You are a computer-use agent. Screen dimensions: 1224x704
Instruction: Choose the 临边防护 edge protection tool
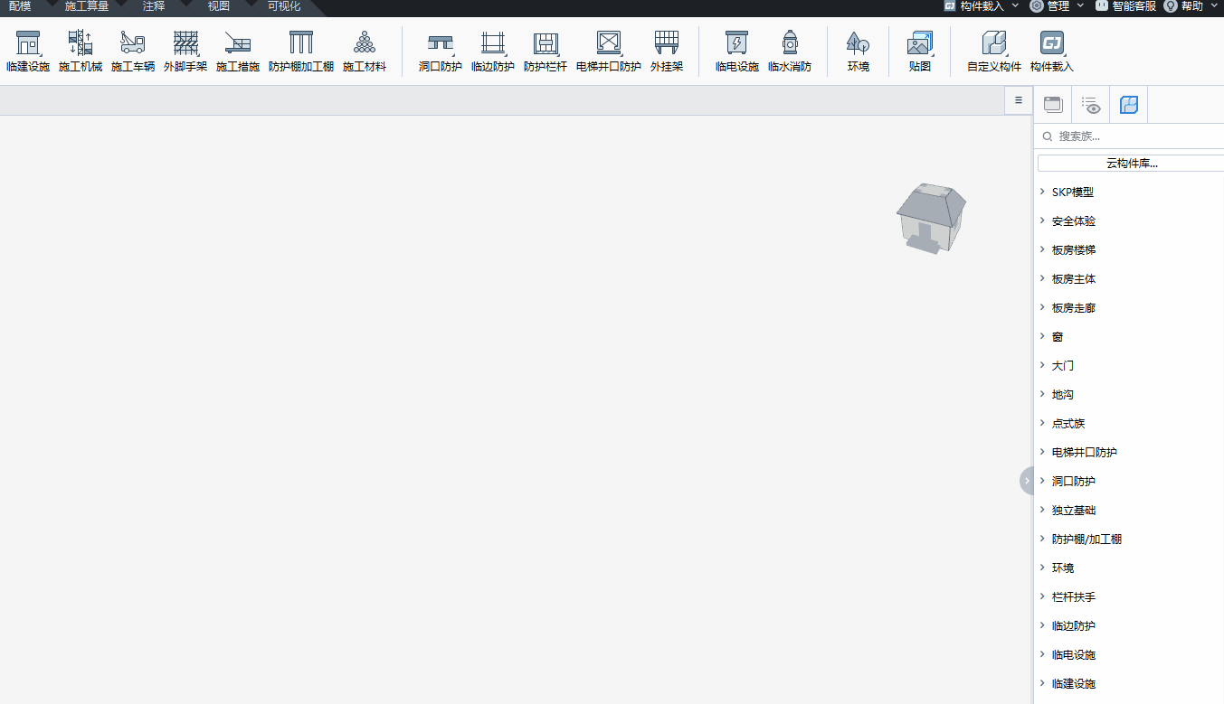(x=493, y=52)
